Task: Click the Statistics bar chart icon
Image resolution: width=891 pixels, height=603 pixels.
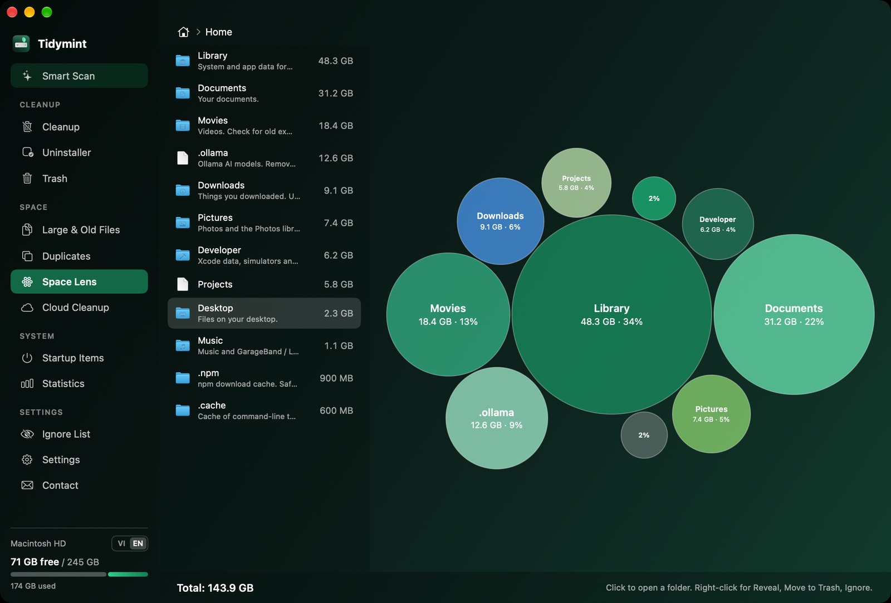Action: pyautogui.click(x=27, y=384)
